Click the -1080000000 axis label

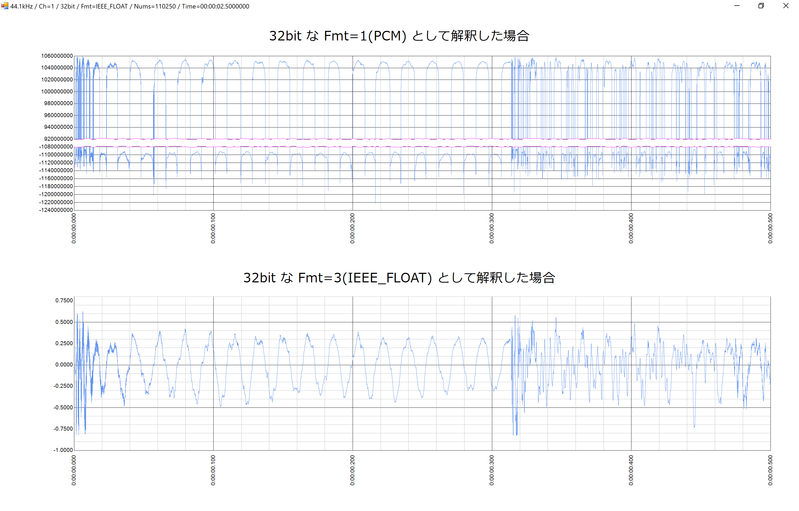[x=56, y=147]
